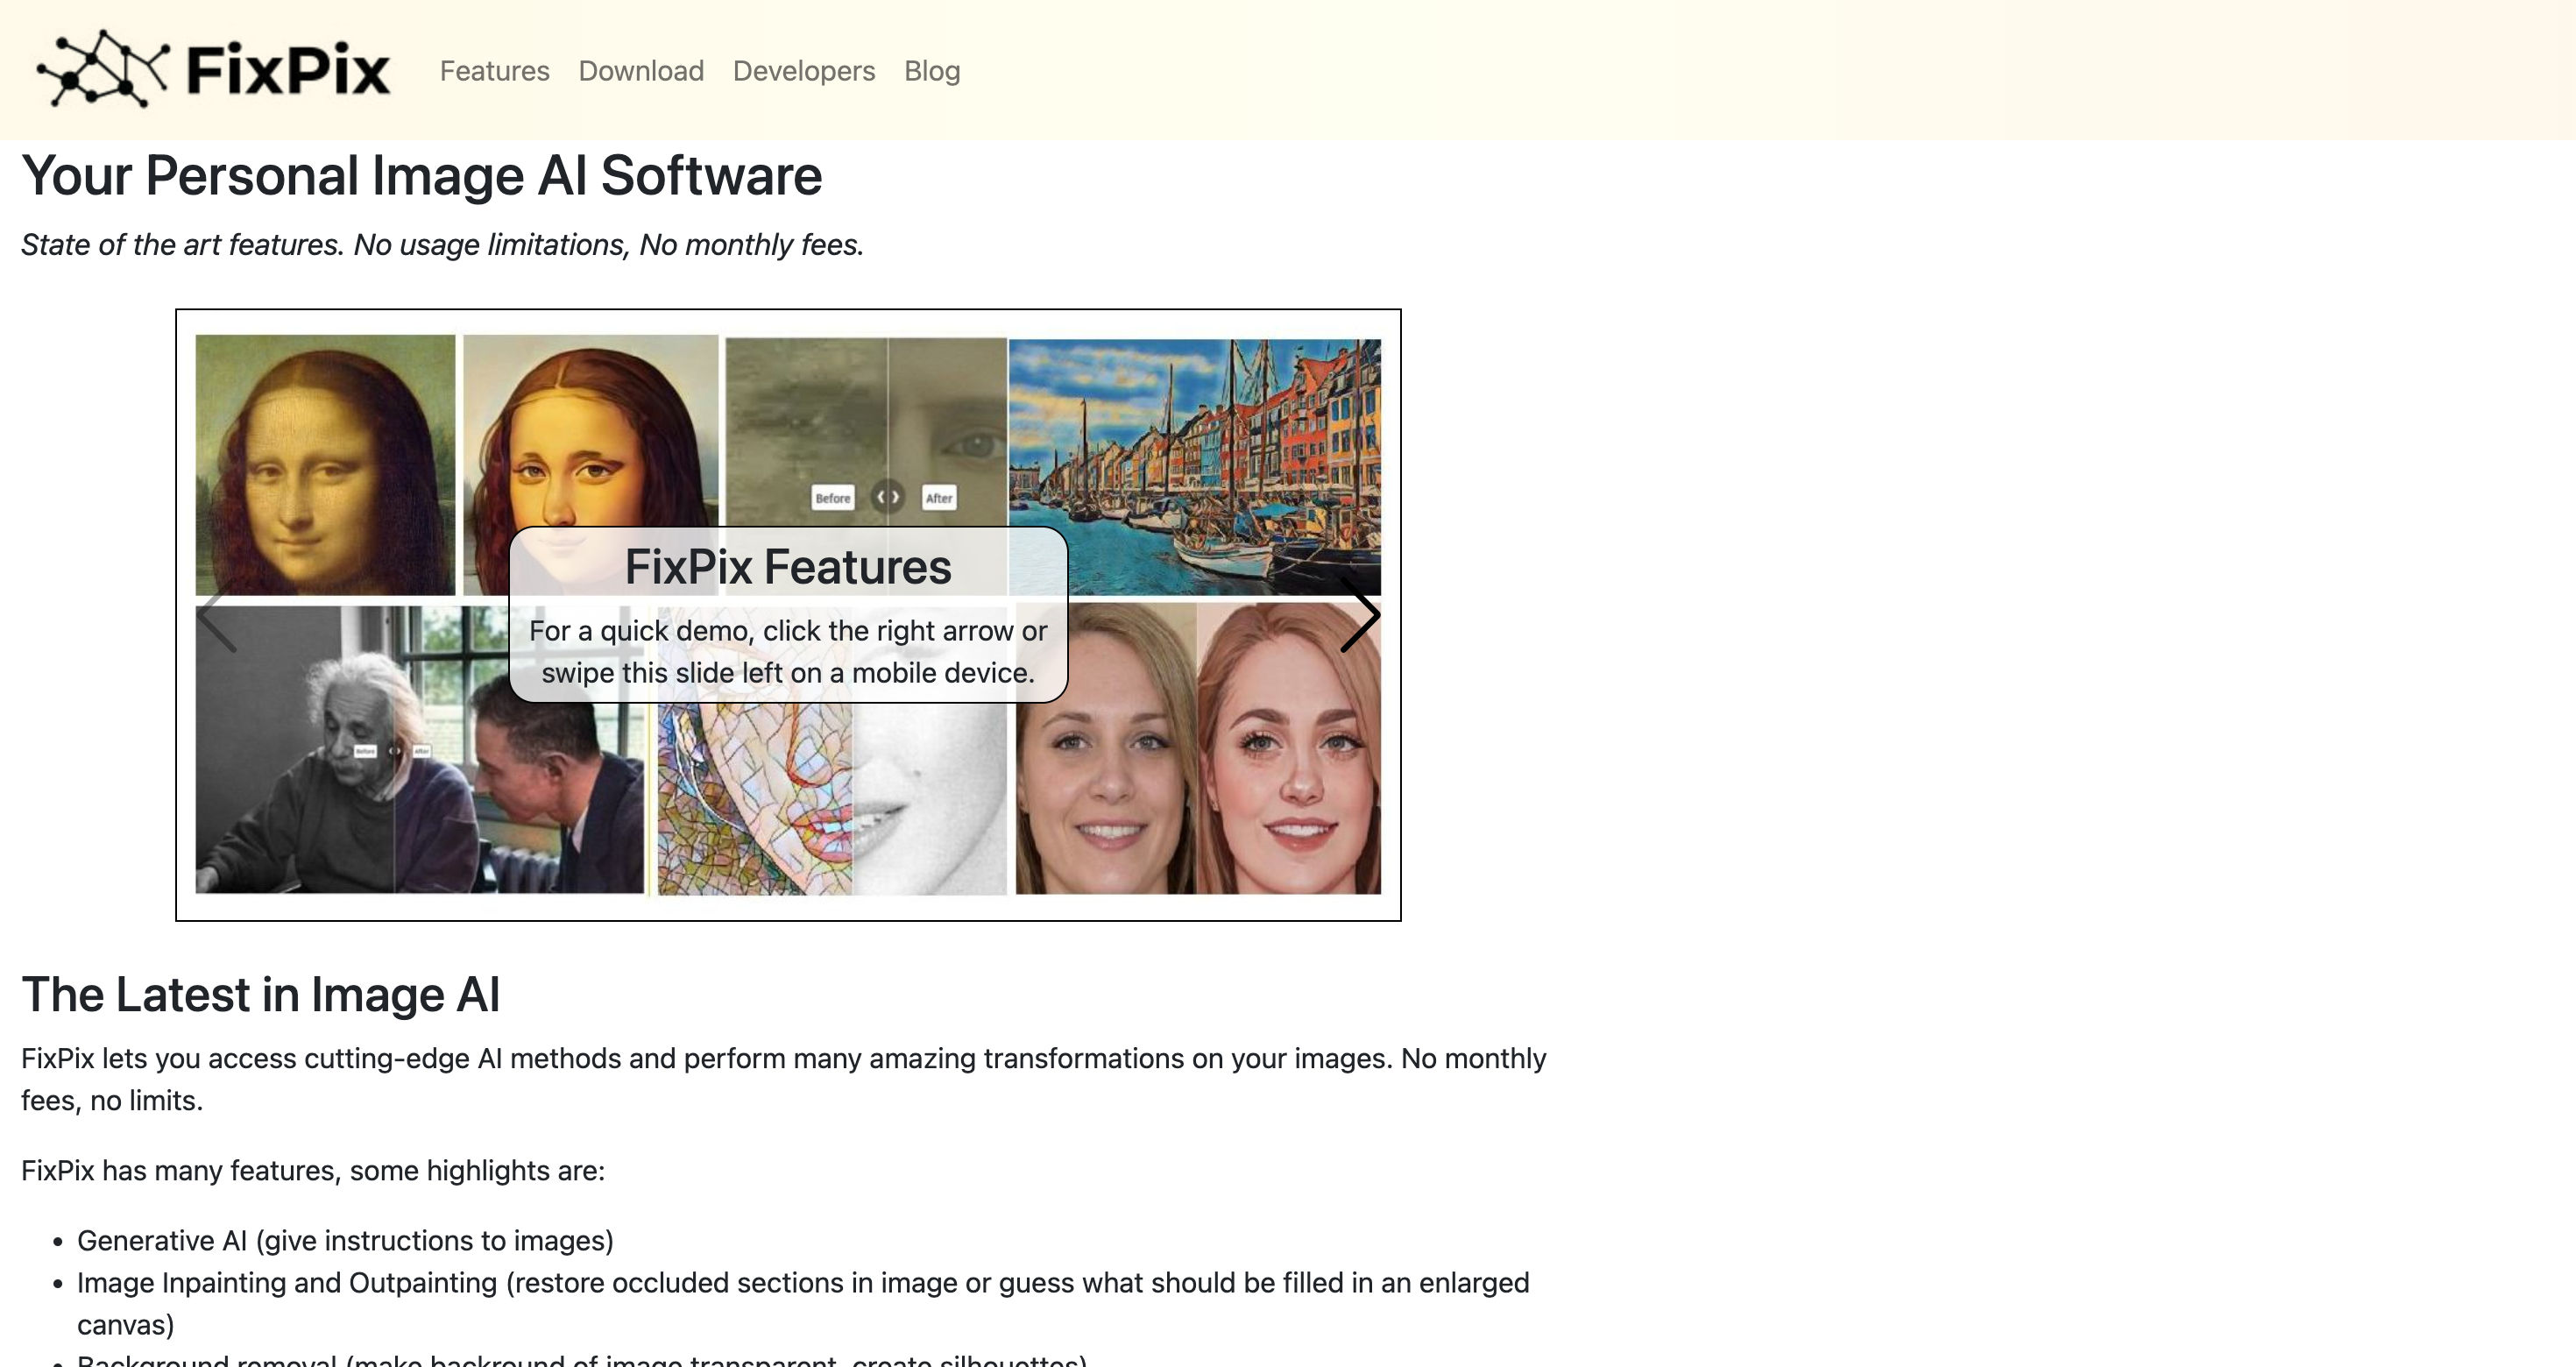Click 'FixPix lets you access cutting-edge' paragraph
The height and width of the screenshot is (1367, 2576).
pos(784,1080)
